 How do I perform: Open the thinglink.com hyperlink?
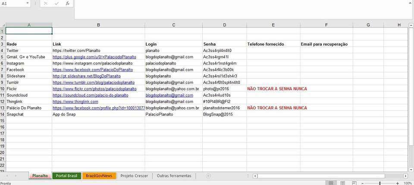tap(75, 102)
